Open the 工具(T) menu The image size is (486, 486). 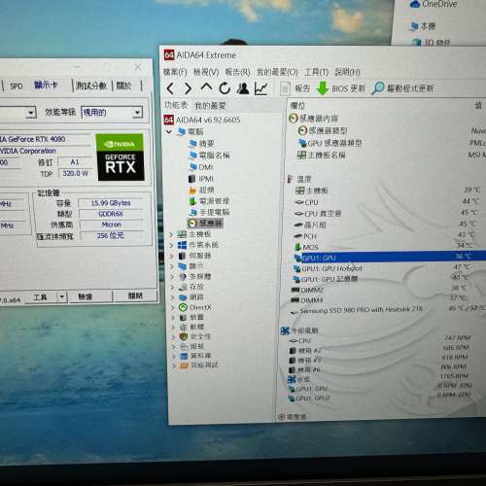316,72
